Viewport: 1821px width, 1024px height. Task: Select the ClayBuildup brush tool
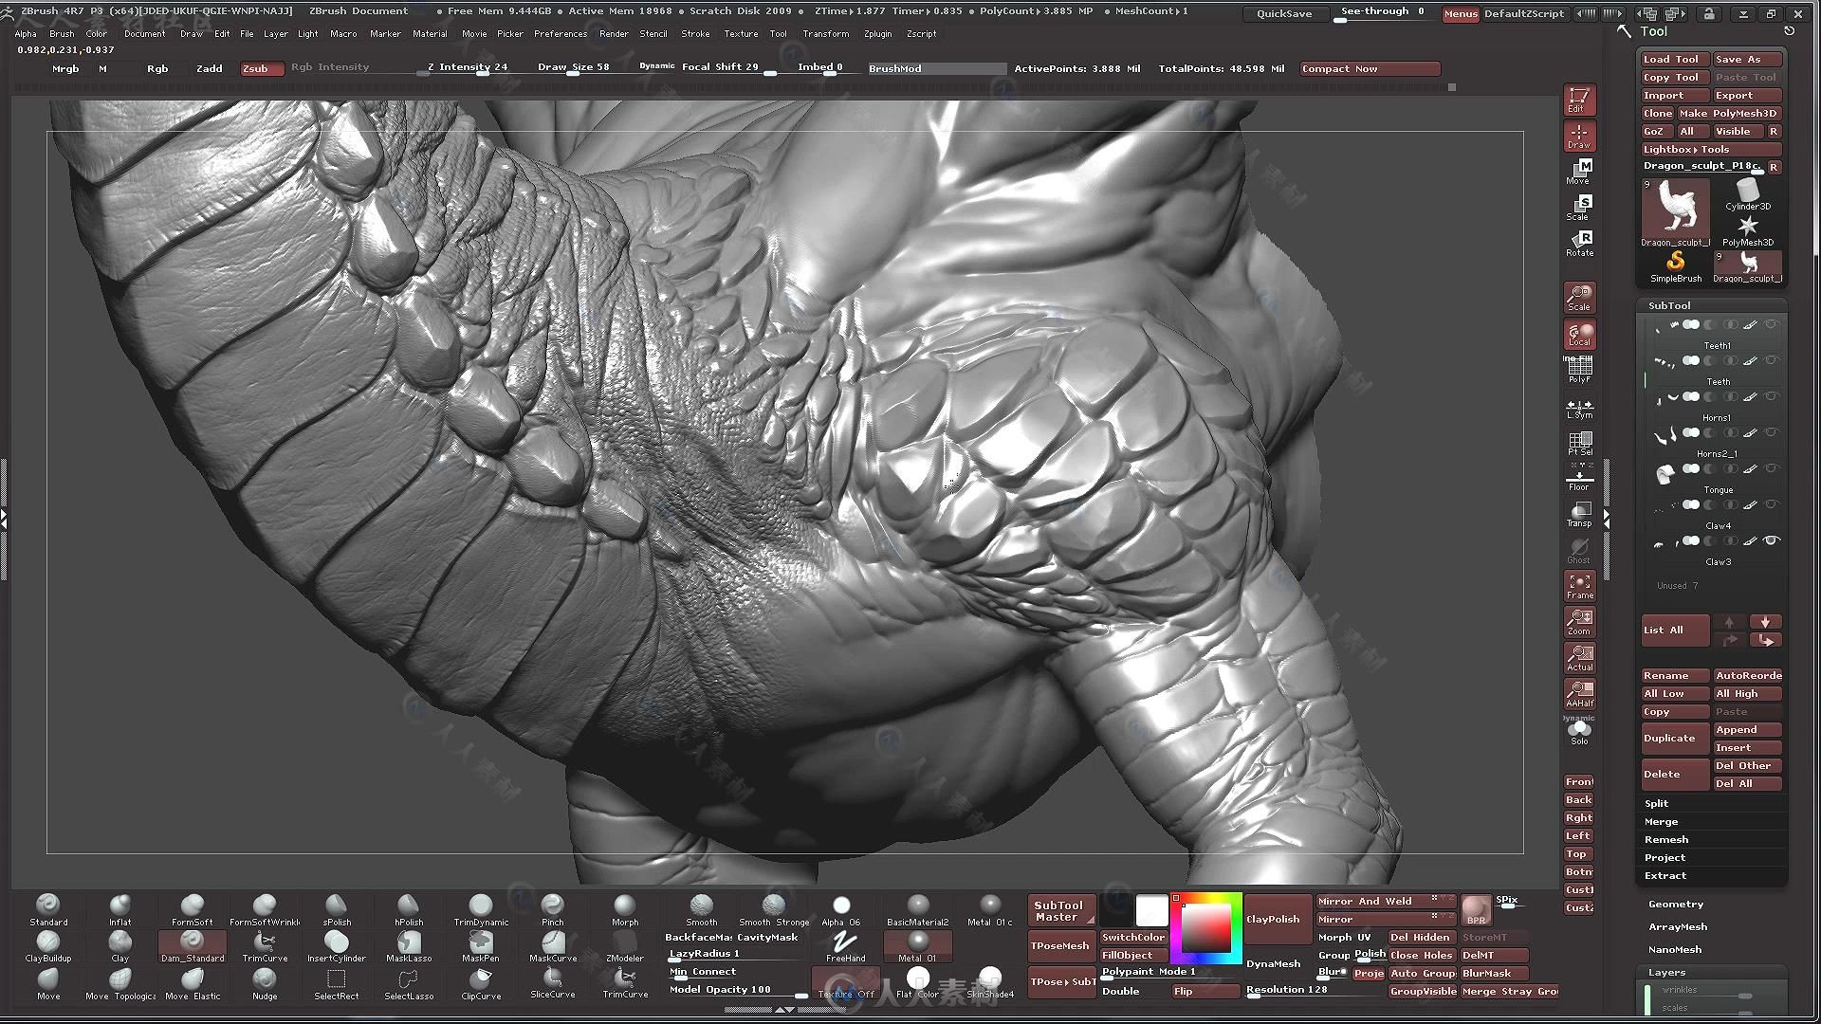[46, 946]
